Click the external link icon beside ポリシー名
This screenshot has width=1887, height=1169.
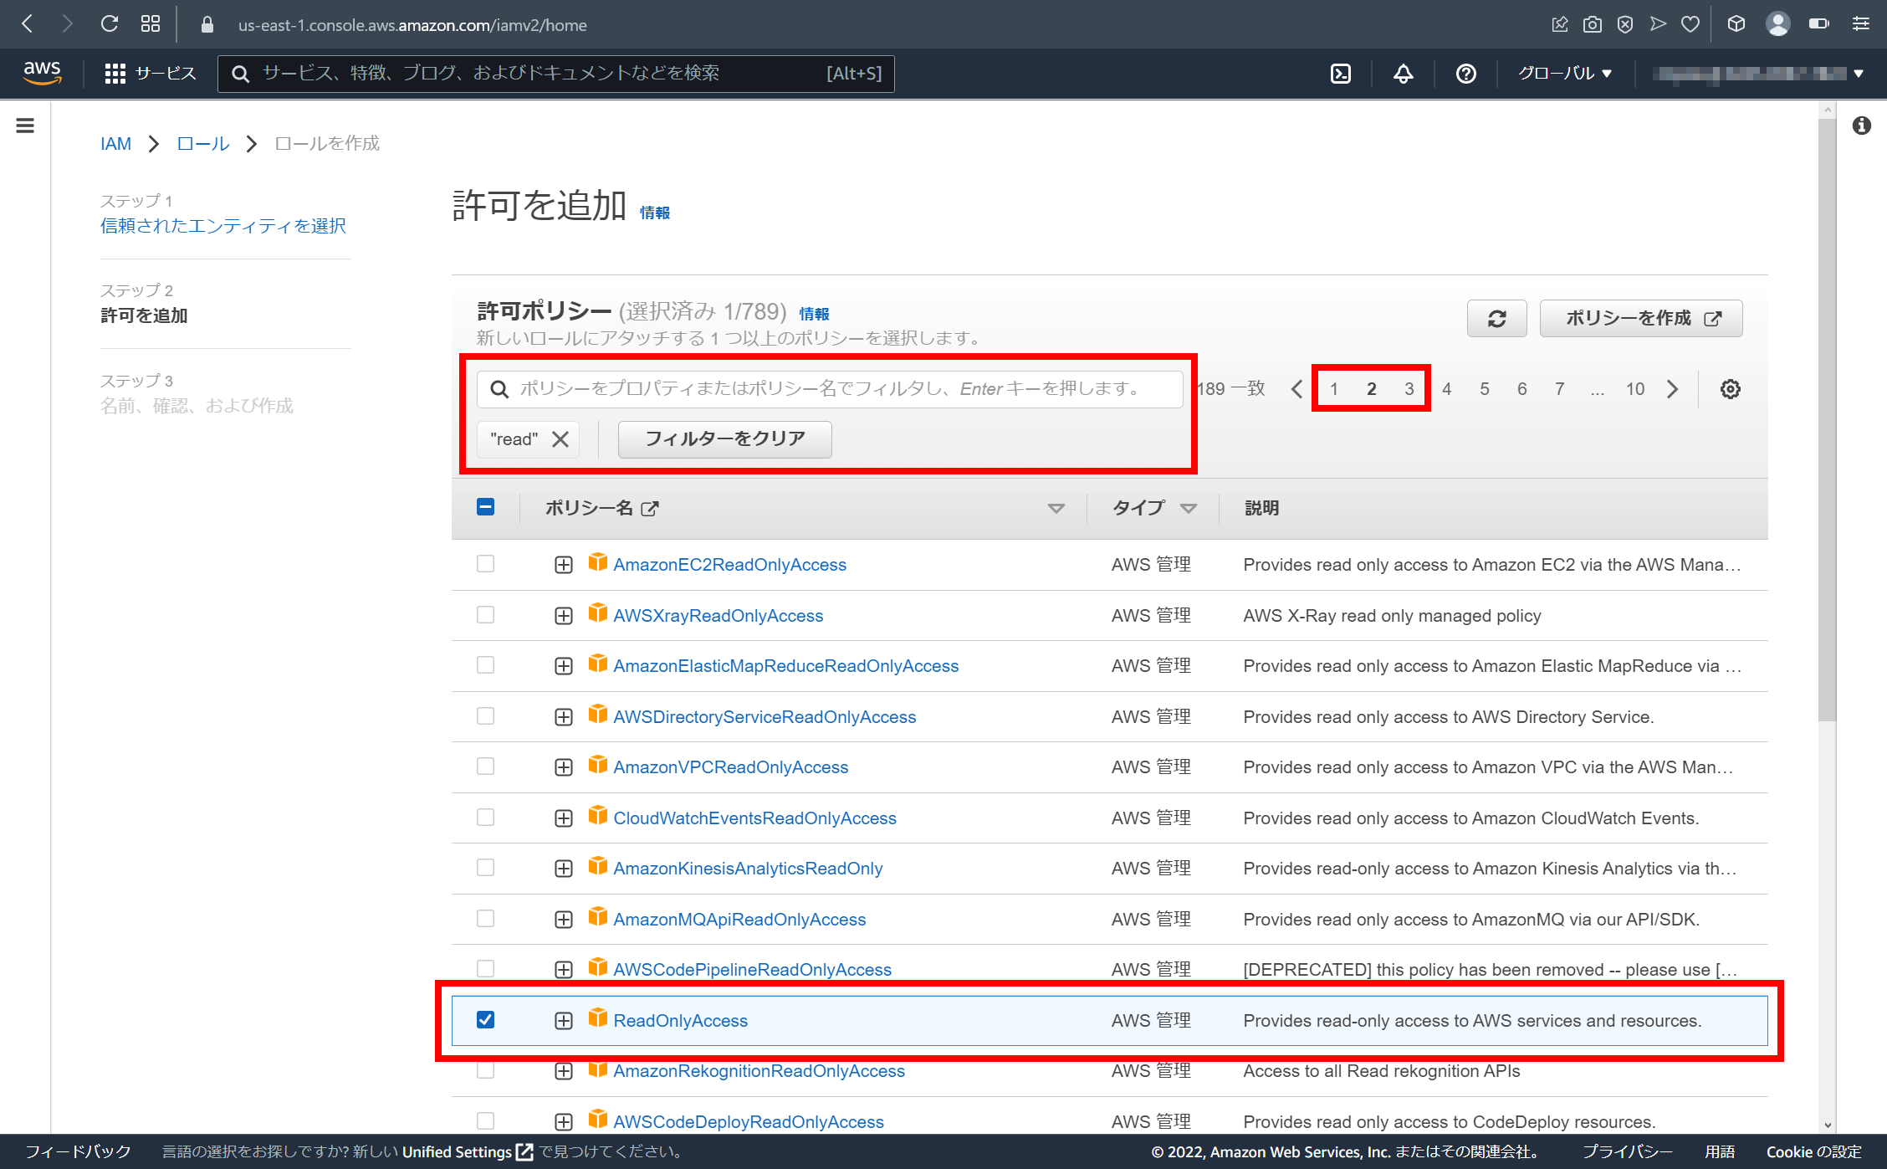[x=650, y=508]
